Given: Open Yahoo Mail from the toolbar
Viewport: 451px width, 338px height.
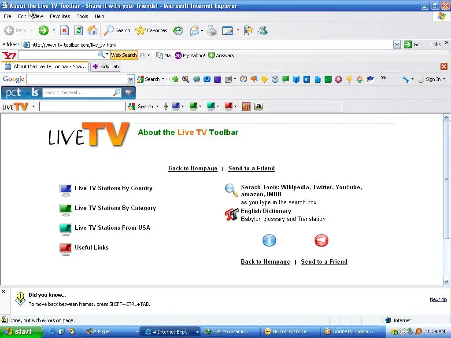Looking at the screenshot, I should 164,55.
